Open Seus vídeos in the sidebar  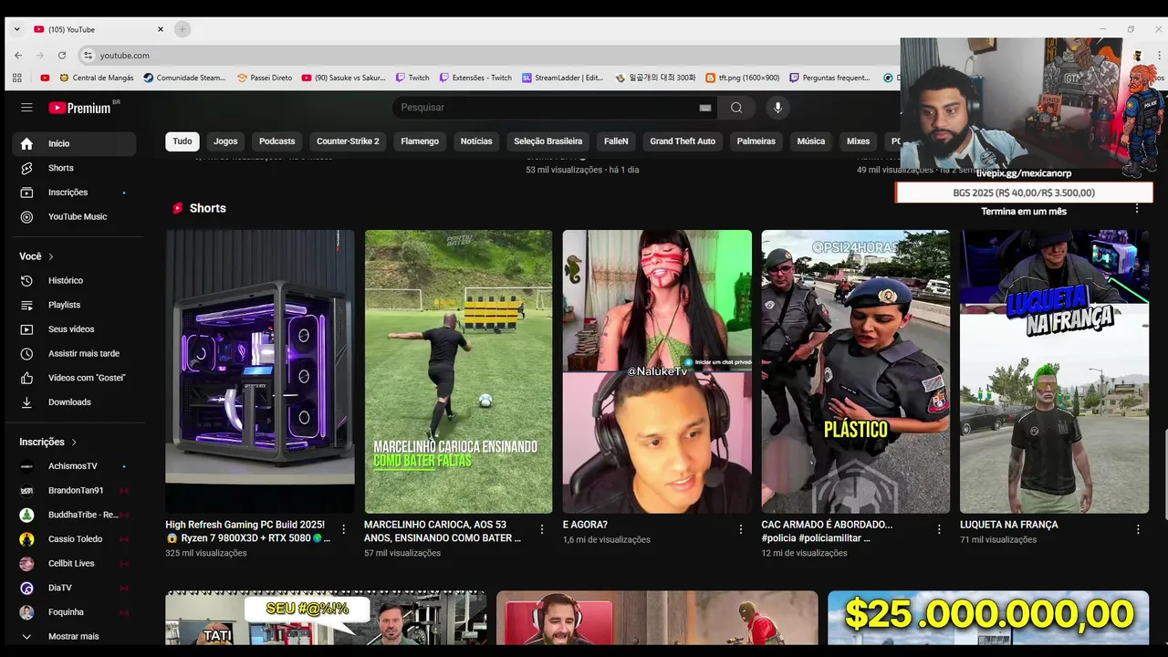point(74,329)
